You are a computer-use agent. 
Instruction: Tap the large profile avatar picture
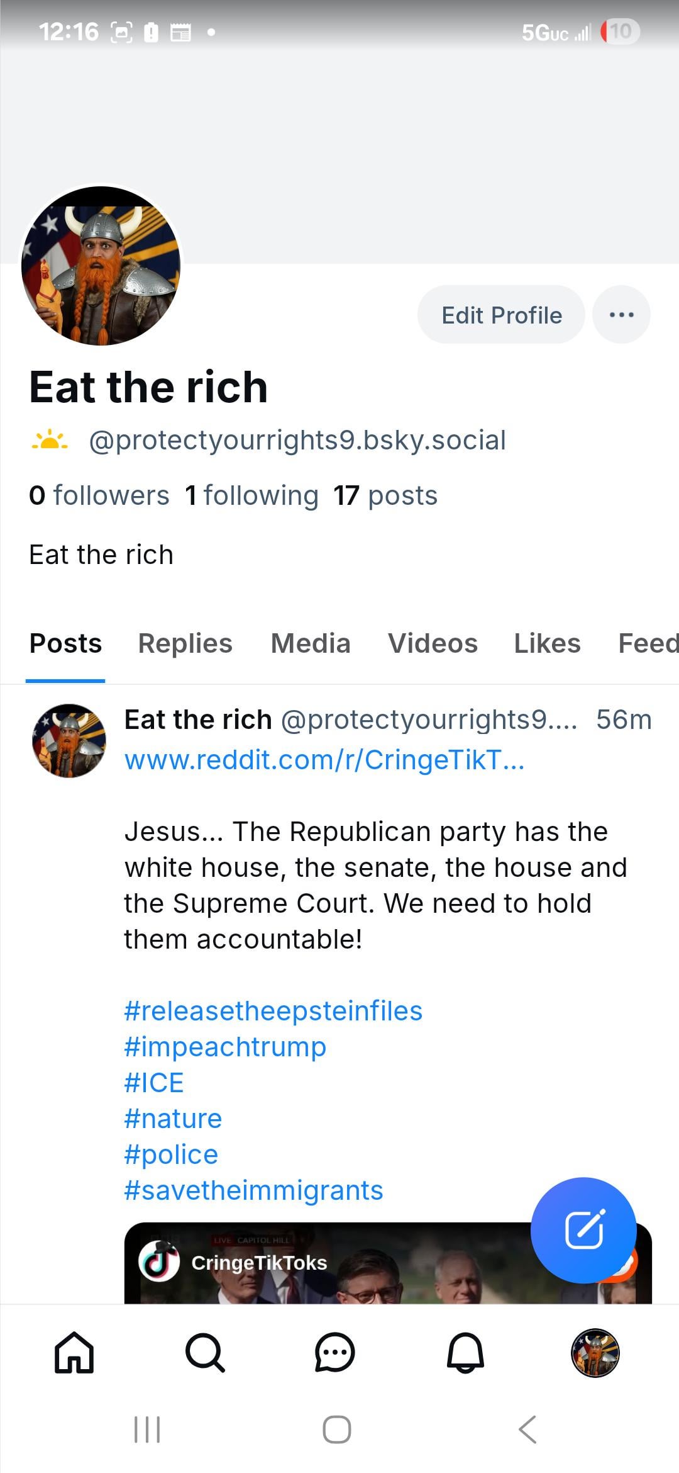tap(101, 266)
